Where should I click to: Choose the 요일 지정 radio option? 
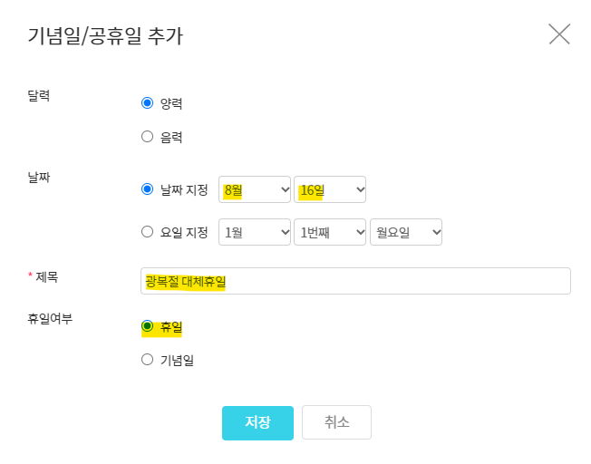point(148,232)
